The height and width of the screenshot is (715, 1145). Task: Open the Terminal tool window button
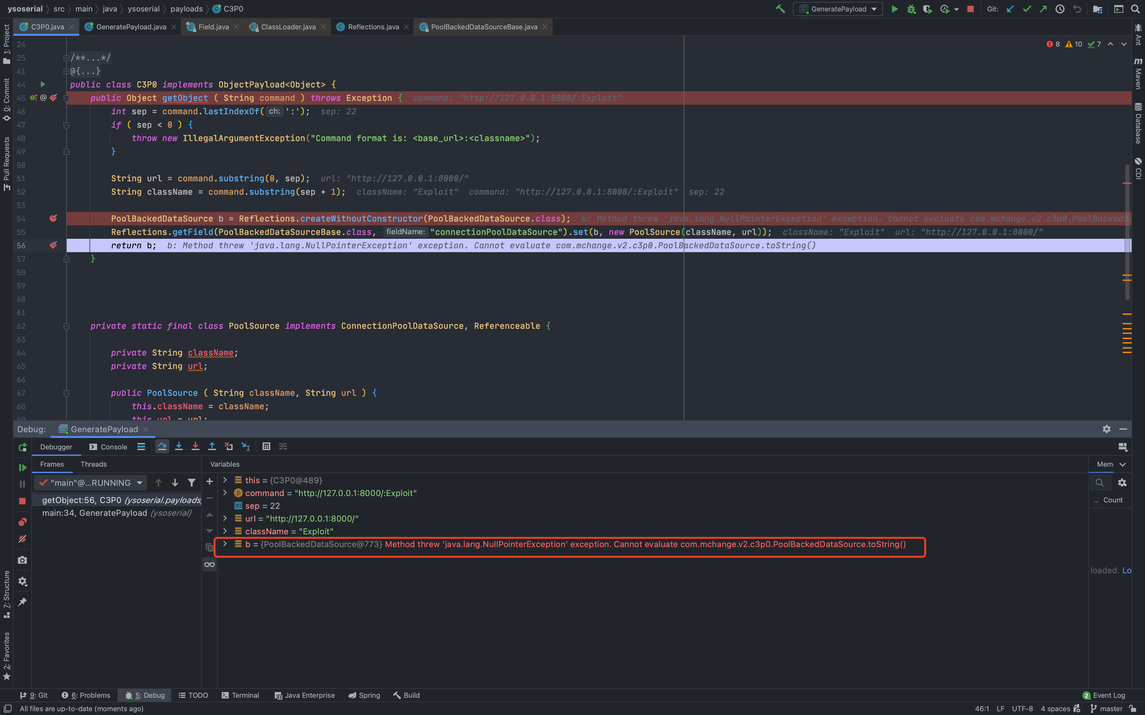[x=240, y=695]
